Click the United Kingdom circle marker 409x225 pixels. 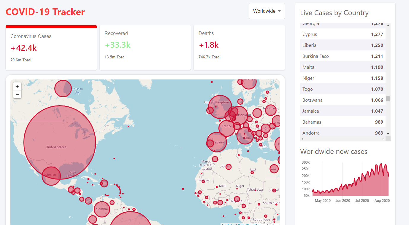coord(220,107)
